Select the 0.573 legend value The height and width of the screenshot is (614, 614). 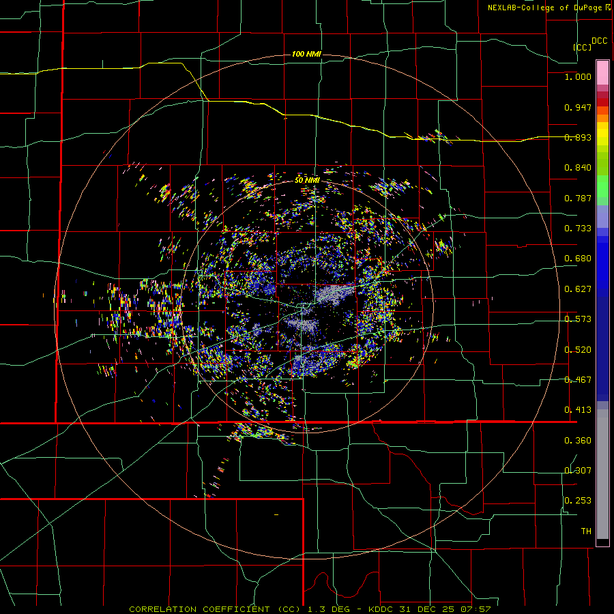tap(578, 319)
